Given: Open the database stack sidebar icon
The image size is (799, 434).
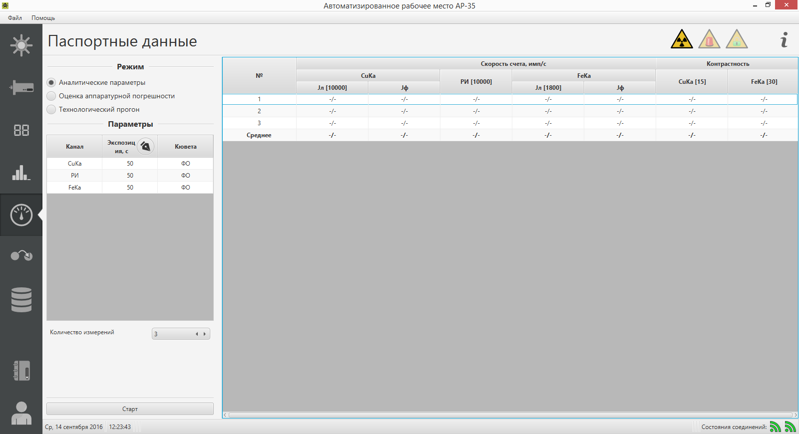Looking at the screenshot, I should pos(21,300).
